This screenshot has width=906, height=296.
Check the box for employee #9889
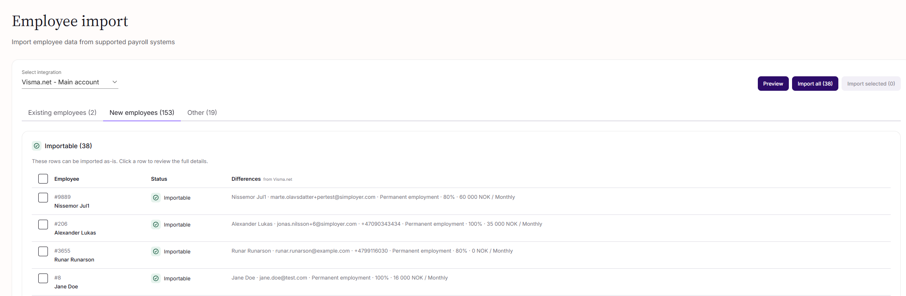(43, 198)
